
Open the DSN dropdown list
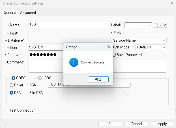point(128,85)
